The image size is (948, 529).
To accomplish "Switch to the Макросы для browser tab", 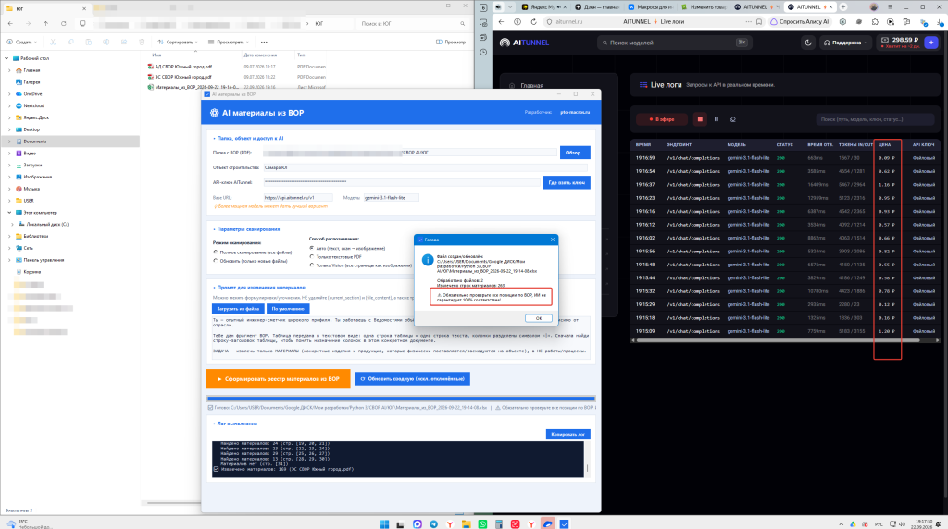I will (x=650, y=7).
